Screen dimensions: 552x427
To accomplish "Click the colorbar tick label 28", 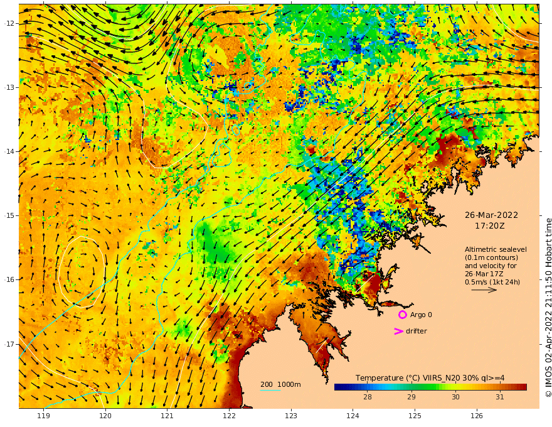I will [x=367, y=397].
